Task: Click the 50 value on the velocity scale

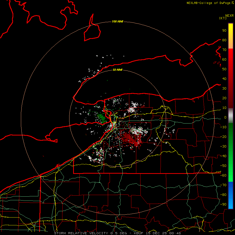Action: tap(224, 69)
